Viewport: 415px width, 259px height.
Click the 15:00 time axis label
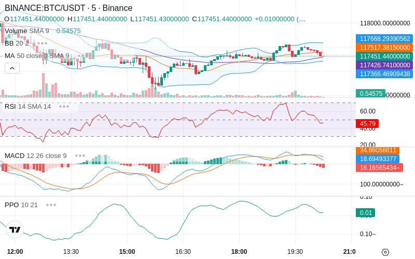pyautogui.click(x=127, y=252)
